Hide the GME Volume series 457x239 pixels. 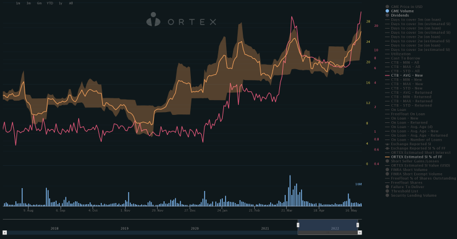pyautogui.click(x=399, y=11)
